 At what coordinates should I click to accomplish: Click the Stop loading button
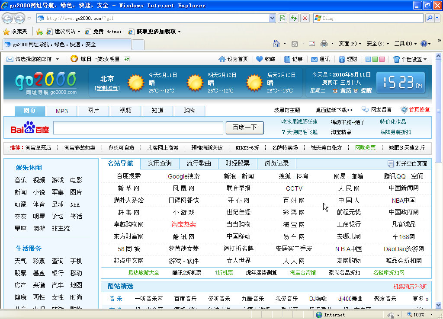pyautogui.click(x=305, y=18)
